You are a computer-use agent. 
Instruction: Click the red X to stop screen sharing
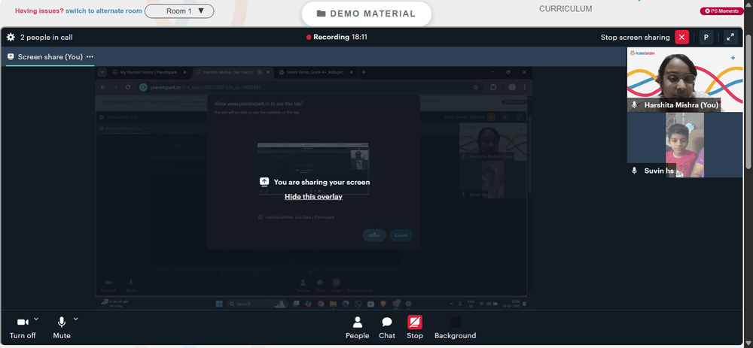[682, 37]
